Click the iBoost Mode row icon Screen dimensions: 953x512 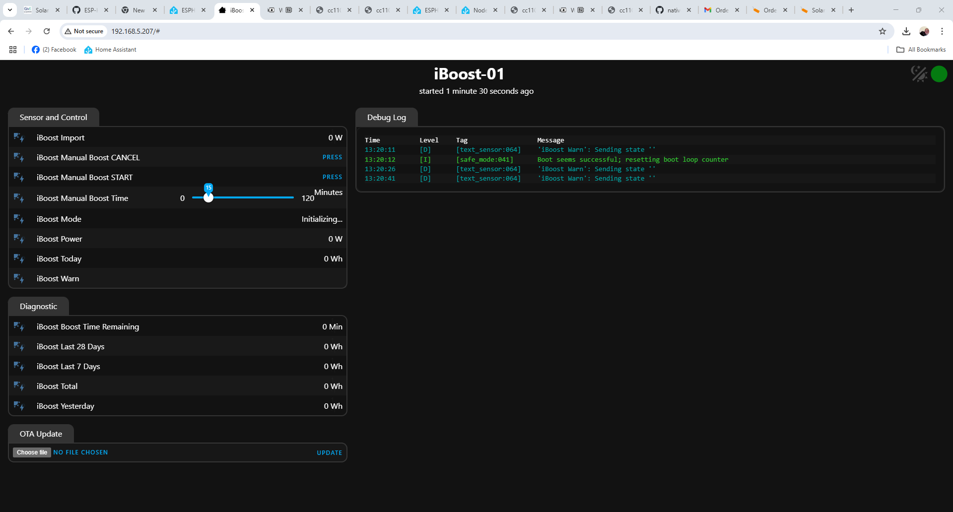point(19,219)
